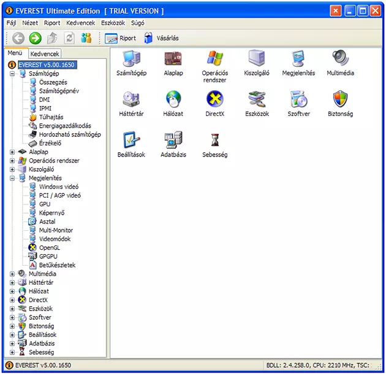Expand the Multimédia tree node

click(12, 274)
